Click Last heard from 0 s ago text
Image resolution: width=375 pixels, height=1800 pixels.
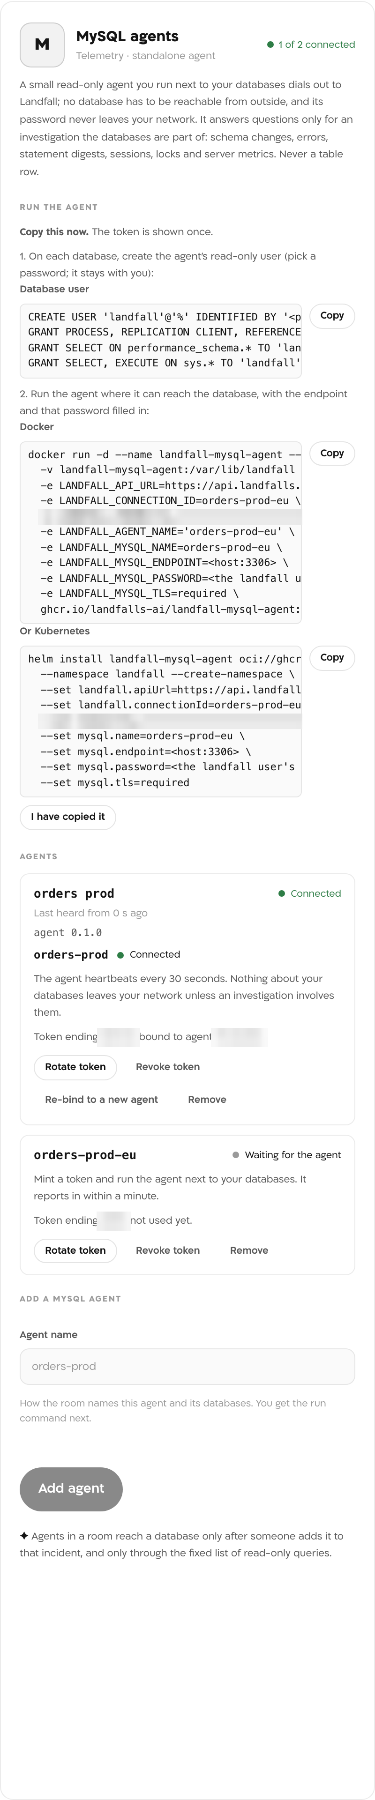click(x=91, y=913)
